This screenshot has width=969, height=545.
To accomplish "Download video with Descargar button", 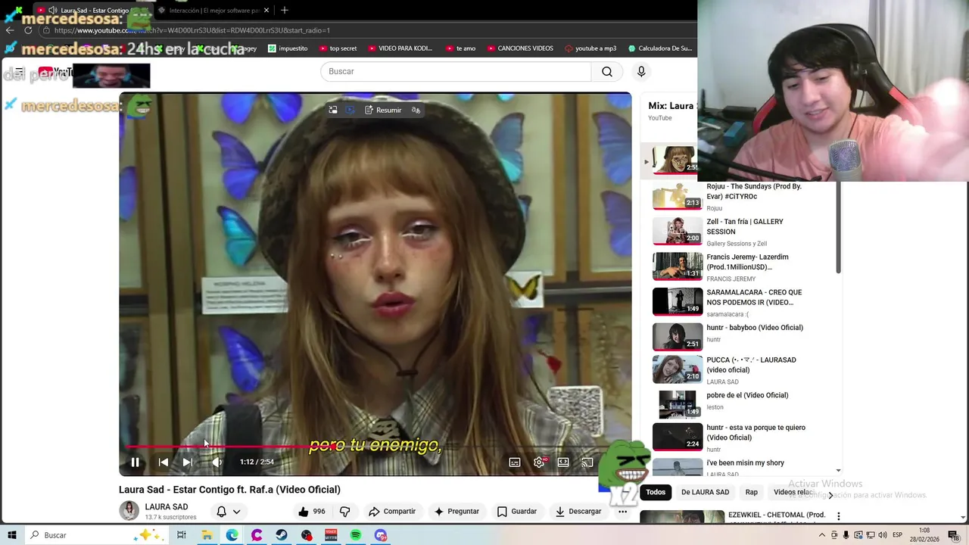I will click(x=578, y=512).
